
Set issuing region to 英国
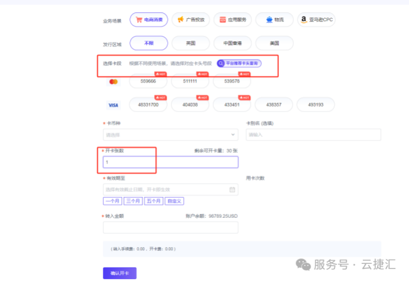point(190,43)
